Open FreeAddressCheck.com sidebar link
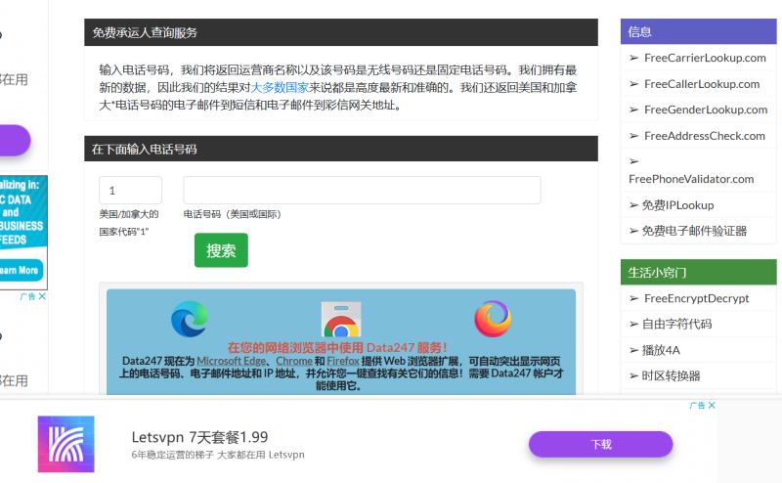Image resolution: width=782 pixels, height=483 pixels. pos(704,136)
